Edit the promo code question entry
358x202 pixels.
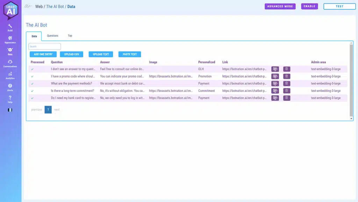(x=275, y=76)
